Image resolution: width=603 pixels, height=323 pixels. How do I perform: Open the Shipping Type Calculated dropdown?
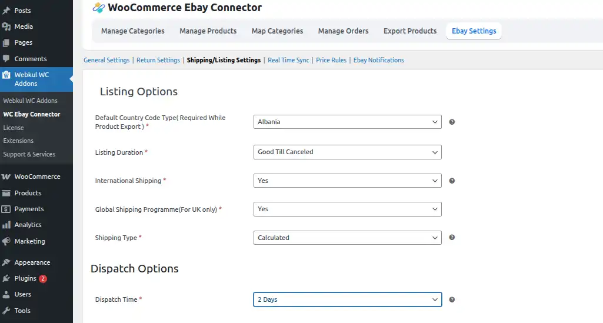(x=347, y=238)
